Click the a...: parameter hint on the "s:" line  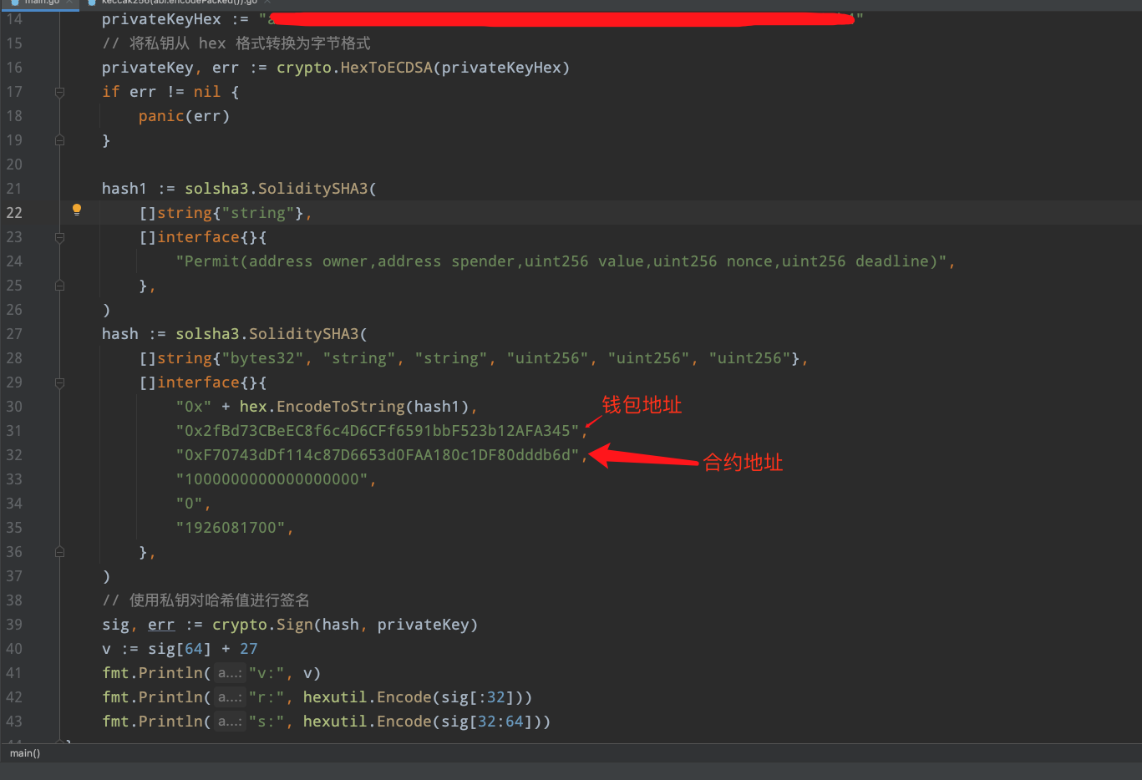(230, 722)
